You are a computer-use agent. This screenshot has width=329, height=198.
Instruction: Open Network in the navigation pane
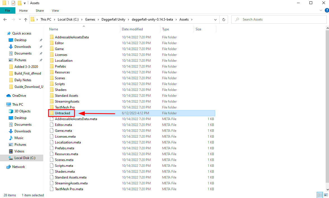coord(18,167)
